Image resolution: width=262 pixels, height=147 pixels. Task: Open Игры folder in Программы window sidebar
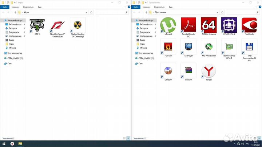[x=142, y=44]
